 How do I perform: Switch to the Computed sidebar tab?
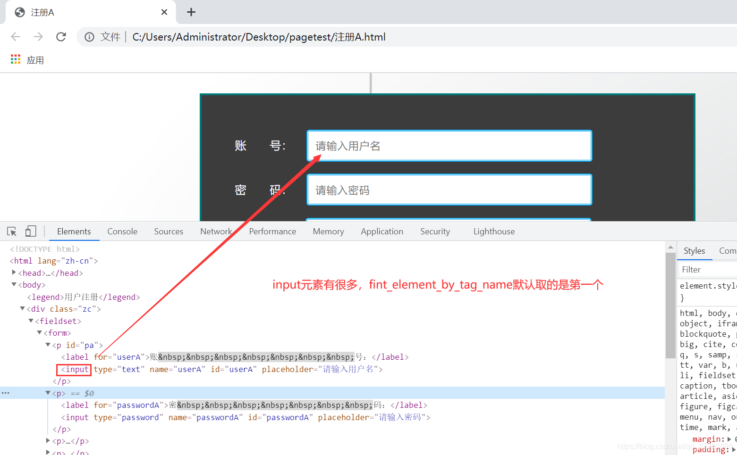[727, 251]
